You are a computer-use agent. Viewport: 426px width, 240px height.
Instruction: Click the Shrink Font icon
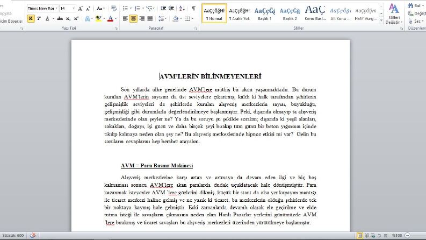pos(88,9)
